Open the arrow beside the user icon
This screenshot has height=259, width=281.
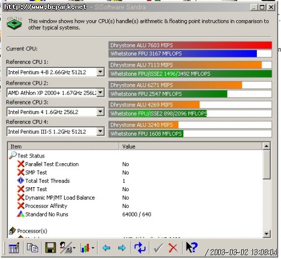click(x=74, y=248)
